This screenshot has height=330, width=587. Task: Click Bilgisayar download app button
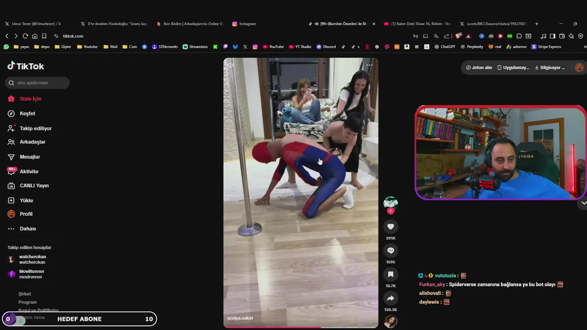pyautogui.click(x=550, y=67)
